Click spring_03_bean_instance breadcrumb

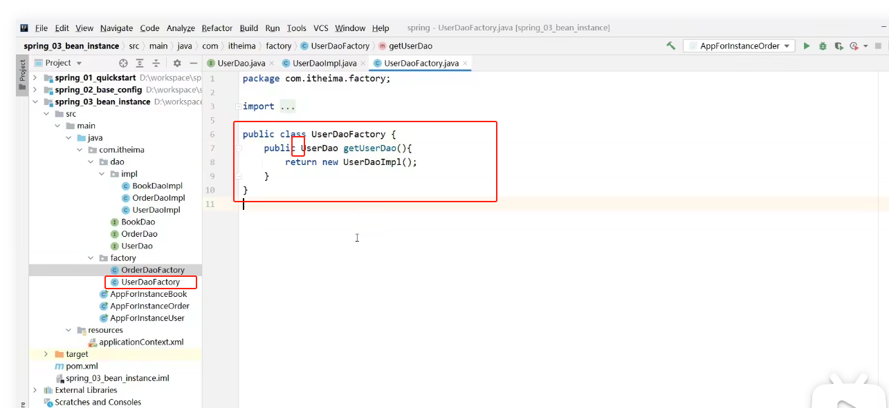(71, 46)
